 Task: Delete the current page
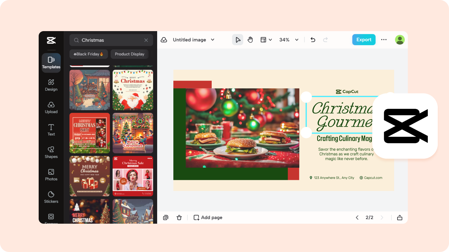(x=179, y=217)
